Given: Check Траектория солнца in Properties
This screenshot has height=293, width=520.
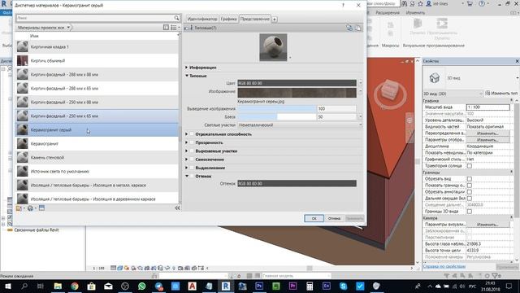Looking at the screenshot, I should 470,166.
